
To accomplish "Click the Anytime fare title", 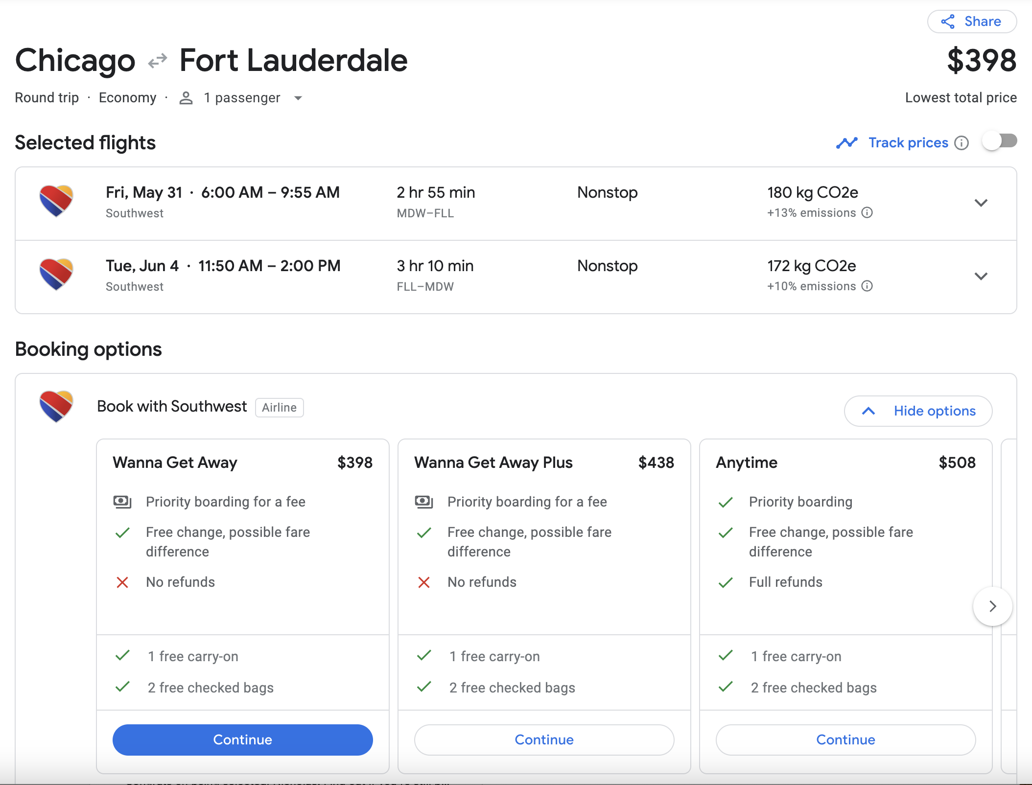I will click(x=747, y=462).
